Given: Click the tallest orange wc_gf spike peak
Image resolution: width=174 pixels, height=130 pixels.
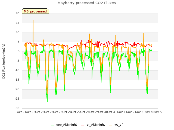Looking at the screenshot, I should [33, 20].
